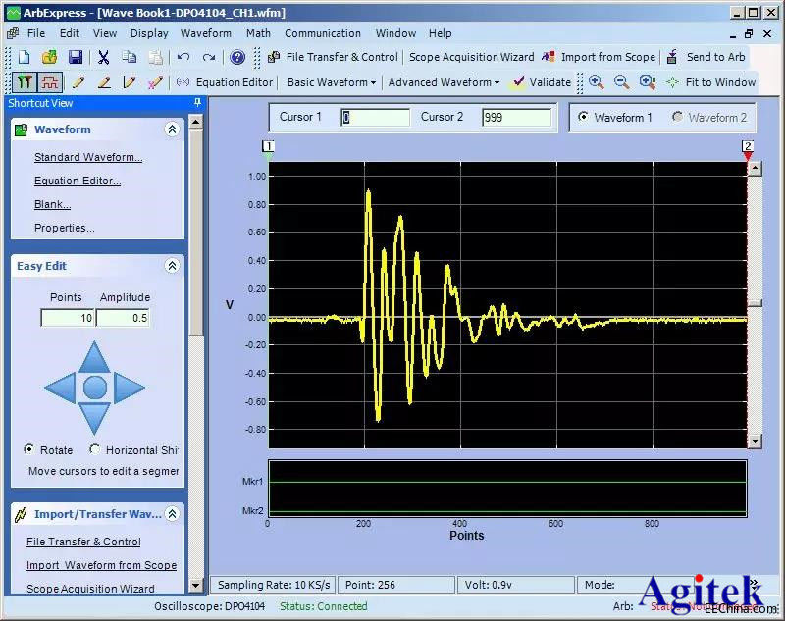785x621 pixels.
Task: Pin the Shortcut View panel
Action: click(197, 103)
